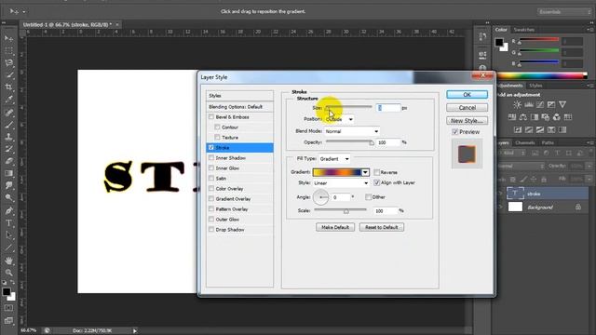596x335 pixels.
Task: Enable the Texture checkbox
Action: click(x=217, y=137)
